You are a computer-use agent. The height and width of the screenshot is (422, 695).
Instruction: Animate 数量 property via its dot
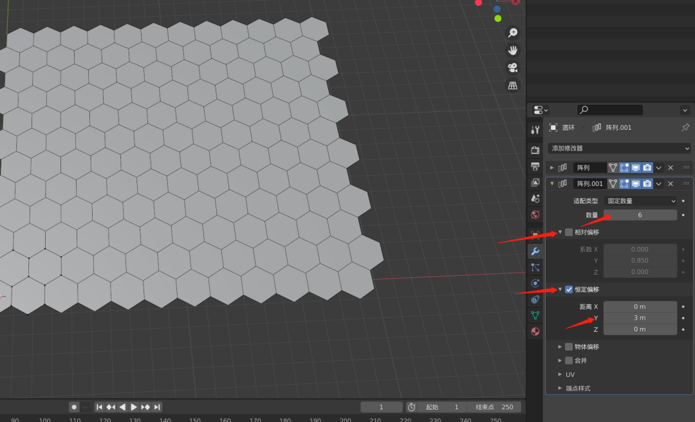(x=683, y=215)
